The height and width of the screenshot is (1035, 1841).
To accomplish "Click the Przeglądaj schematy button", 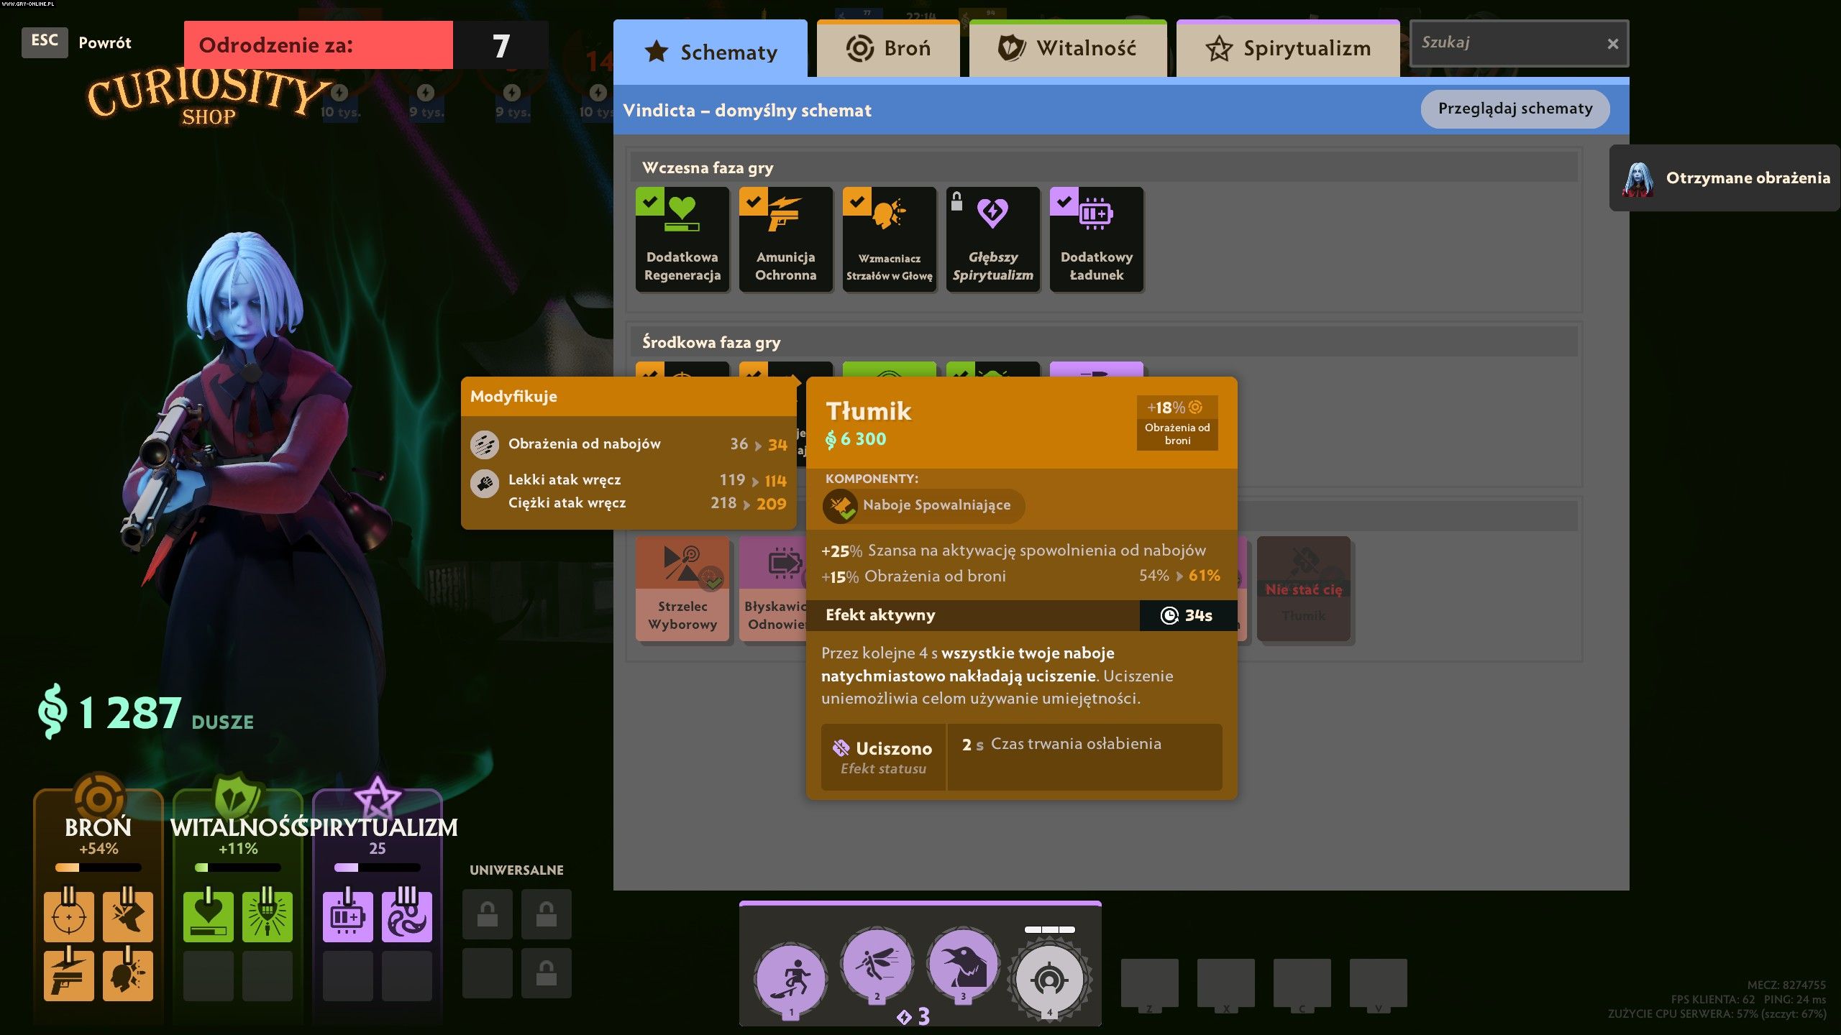I will point(1515,109).
